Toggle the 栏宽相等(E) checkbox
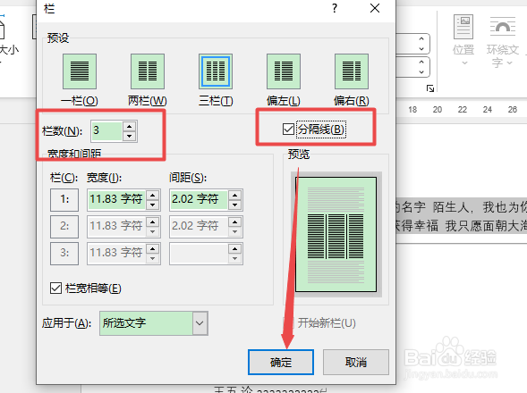The width and height of the screenshot is (527, 393). coord(55,288)
